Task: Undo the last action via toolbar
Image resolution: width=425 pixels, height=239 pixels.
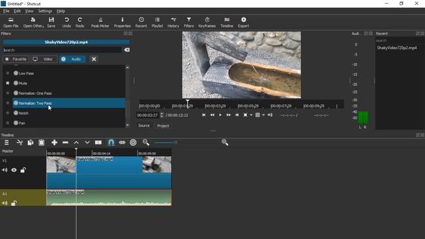Action: click(x=66, y=22)
